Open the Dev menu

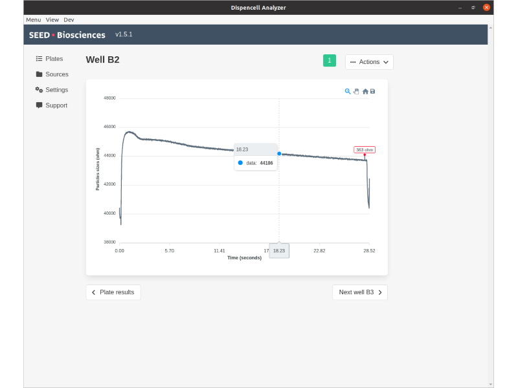(x=69, y=20)
